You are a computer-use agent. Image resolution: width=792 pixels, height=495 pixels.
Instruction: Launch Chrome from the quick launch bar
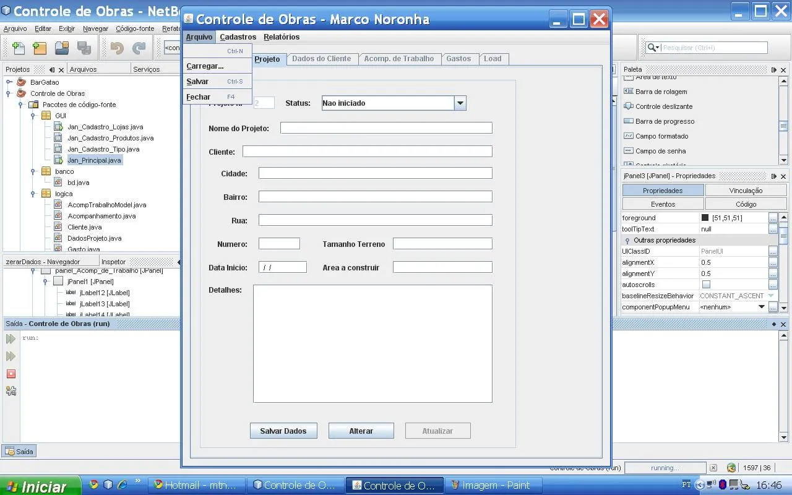[94, 484]
